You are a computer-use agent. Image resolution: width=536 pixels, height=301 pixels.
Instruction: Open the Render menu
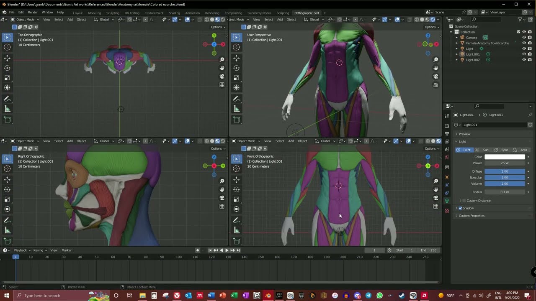click(x=33, y=13)
